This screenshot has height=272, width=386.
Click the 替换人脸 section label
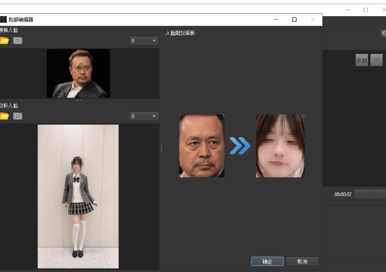(x=9, y=30)
